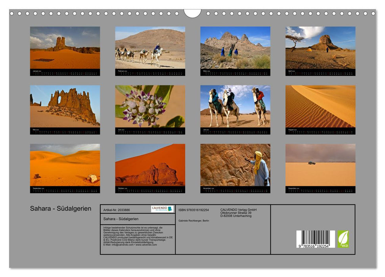Click the CALVENDO logo
385x277 pixels.
(162, 209)
